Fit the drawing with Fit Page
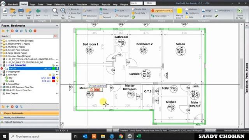The height and width of the screenshot is (140, 249). tap(63, 14)
